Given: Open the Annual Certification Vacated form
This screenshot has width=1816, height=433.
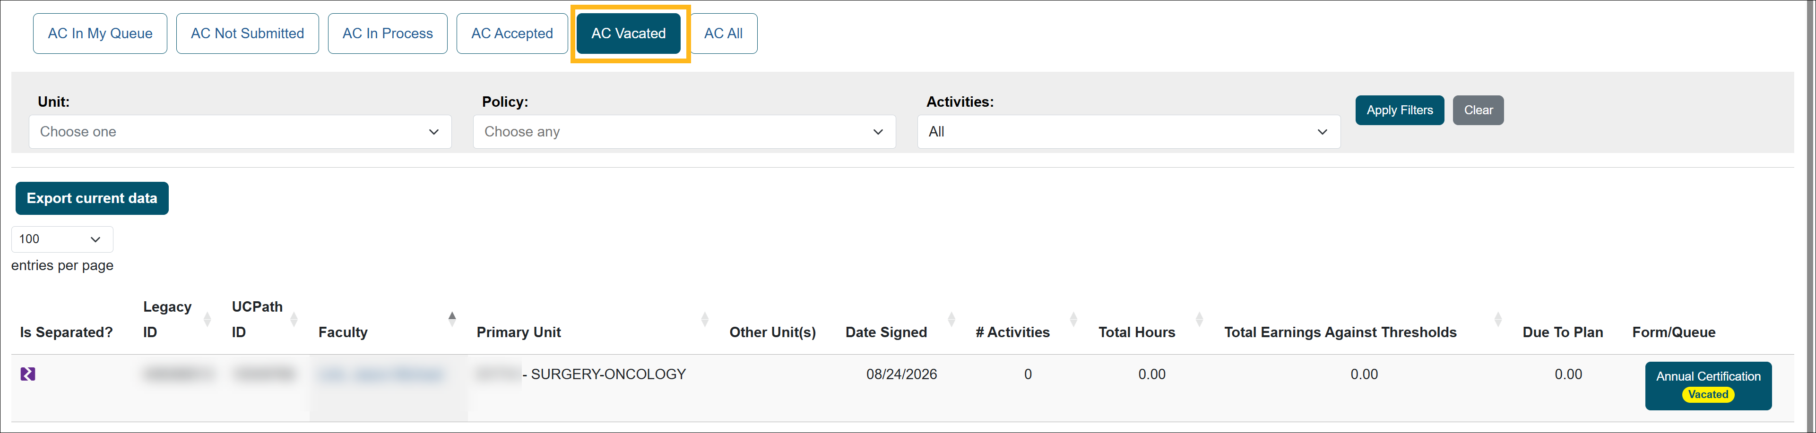Looking at the screenshot, I should [1707, 386].
